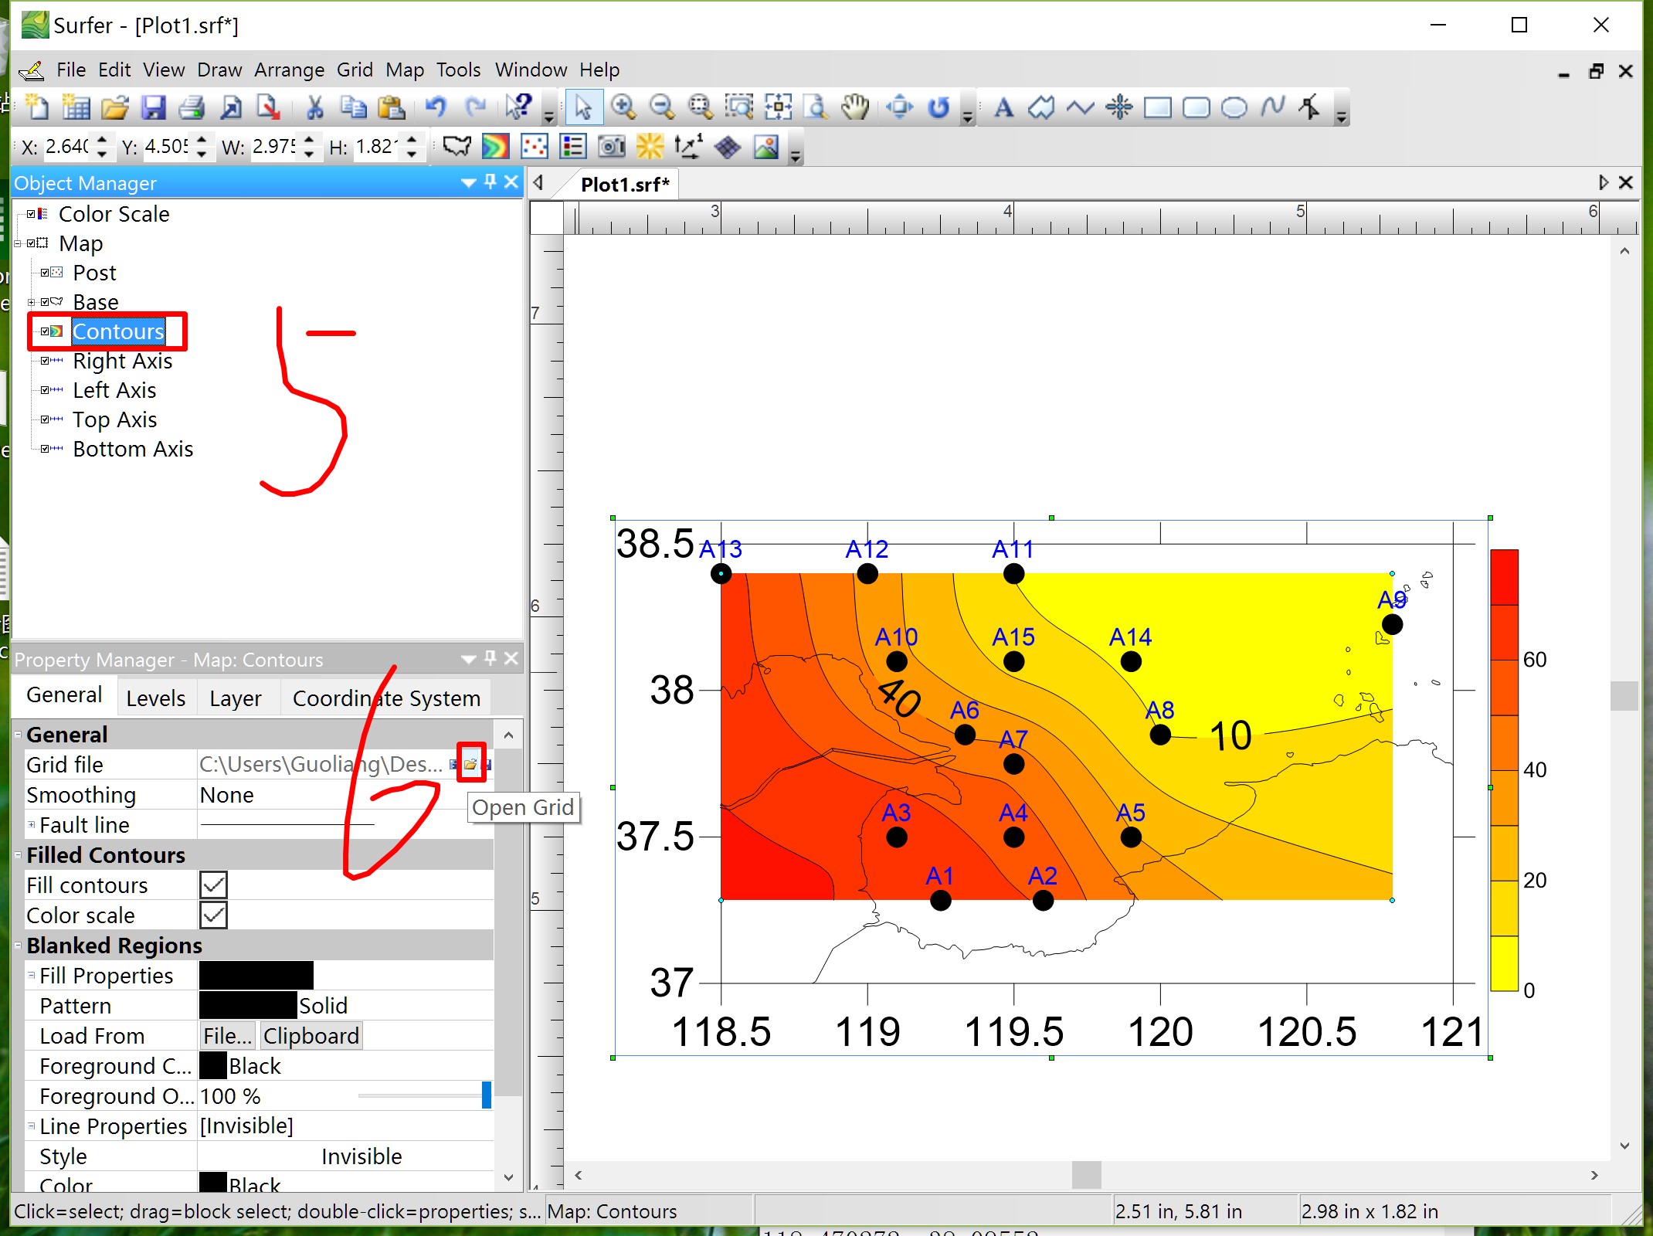Screen dimensions: 1653x1236
Task: Select the Rectangle drawing tool
Action: (x=1157, y=107)
